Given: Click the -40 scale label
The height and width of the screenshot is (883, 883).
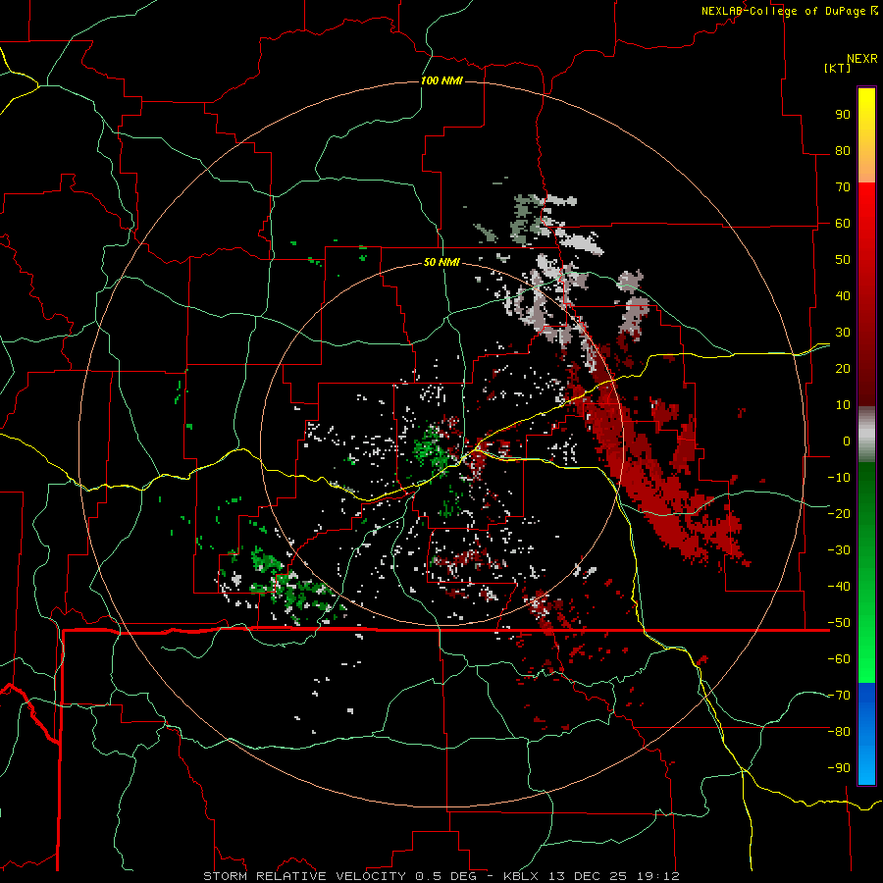Looking at the screenshot, I should tap(839, 587).
